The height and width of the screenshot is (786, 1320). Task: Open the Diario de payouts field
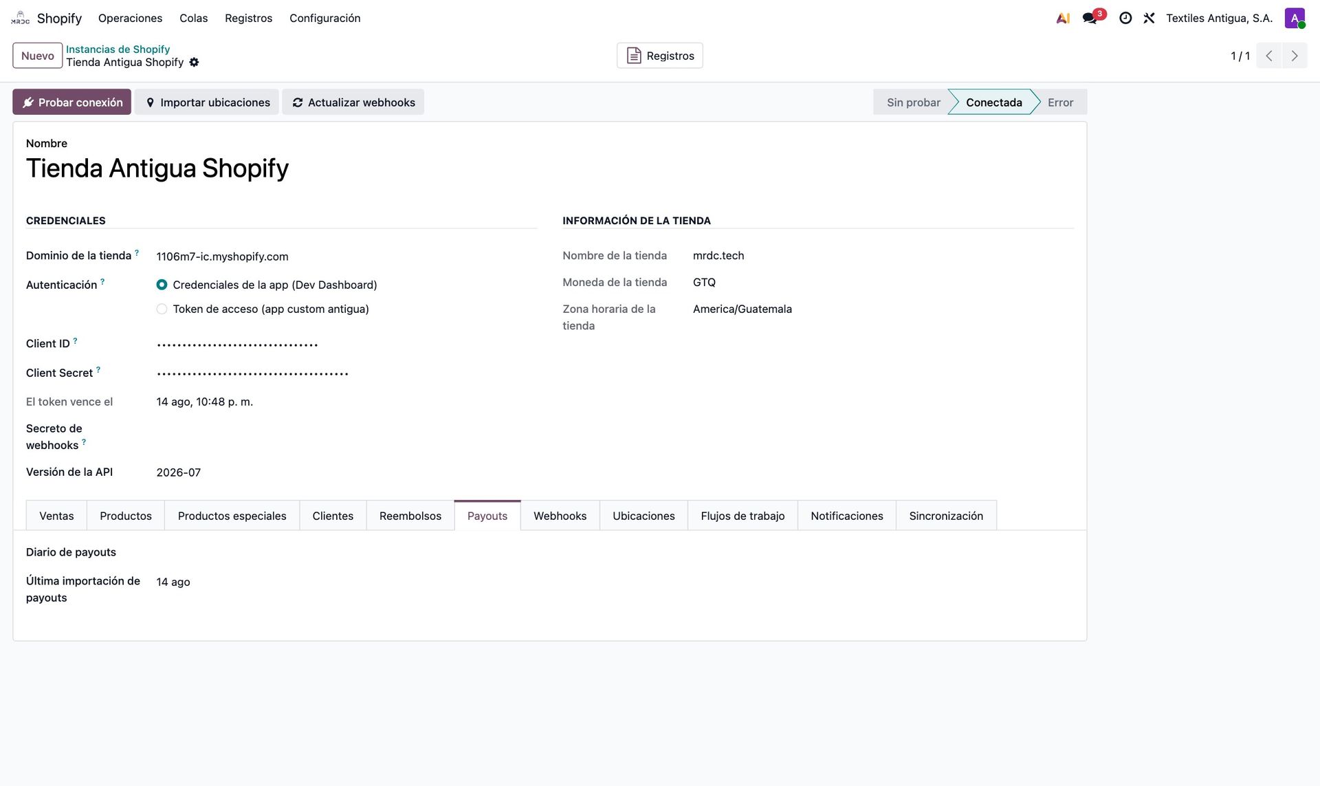[x=346, y=553]
